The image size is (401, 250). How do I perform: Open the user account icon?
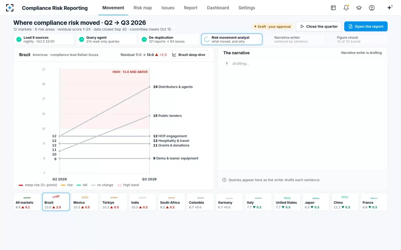372,8
